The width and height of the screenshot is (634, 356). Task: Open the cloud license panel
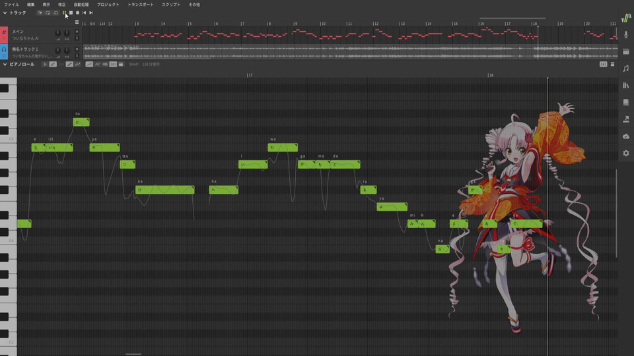626,136
